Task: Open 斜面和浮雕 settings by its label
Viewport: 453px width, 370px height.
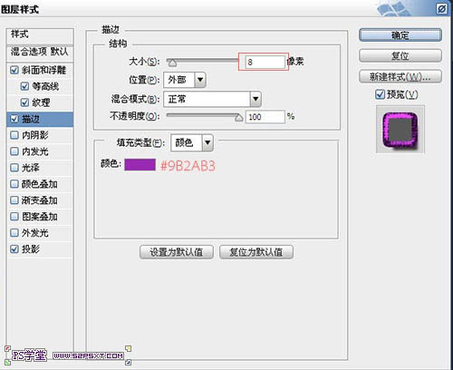Action: (x=43, y=70)
